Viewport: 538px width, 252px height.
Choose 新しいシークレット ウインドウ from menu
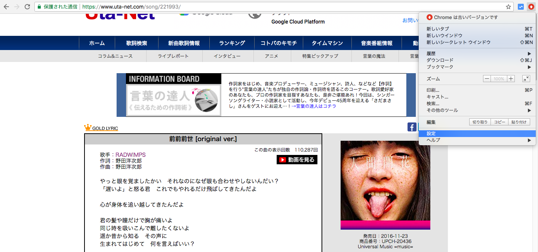458,42
